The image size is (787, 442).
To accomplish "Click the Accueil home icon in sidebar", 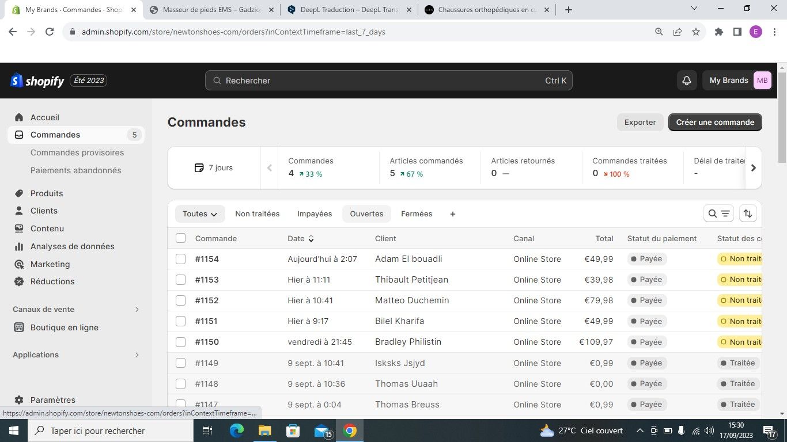I will click(x=19, y=117).
